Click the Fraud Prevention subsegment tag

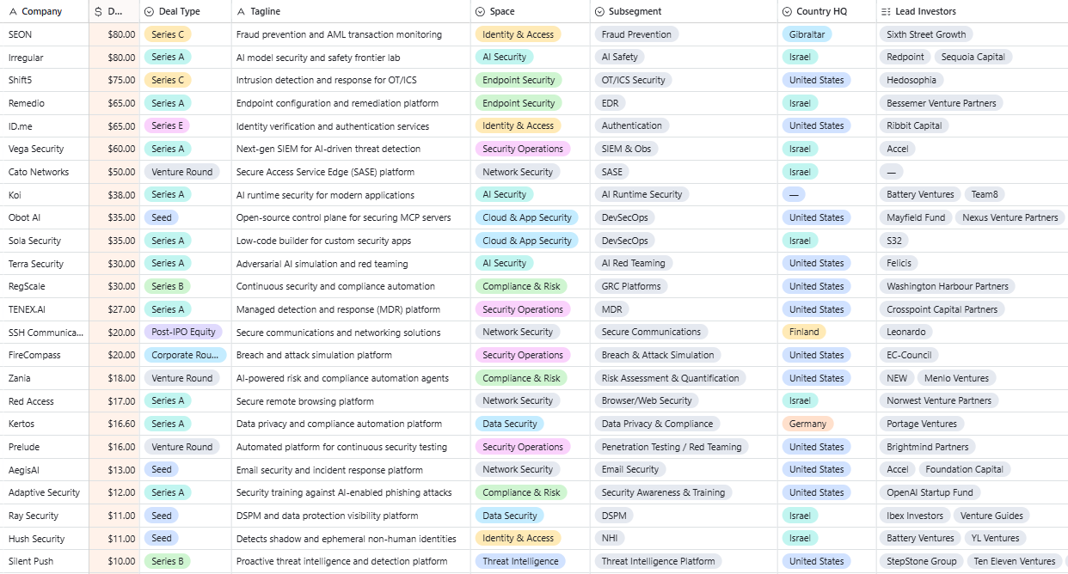636,34
